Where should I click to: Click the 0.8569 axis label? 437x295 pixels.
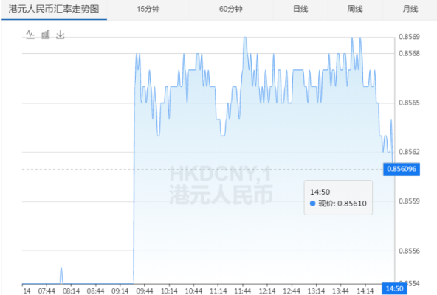pos(409,37)
